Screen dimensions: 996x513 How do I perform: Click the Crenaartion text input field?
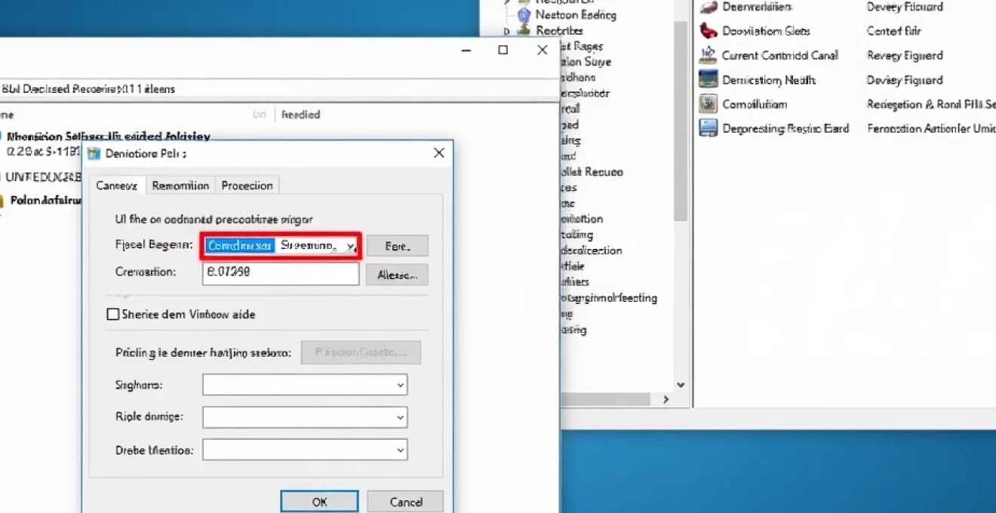tap(281, 273)
